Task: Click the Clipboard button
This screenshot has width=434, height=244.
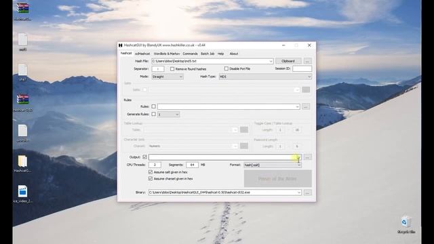Action: pos(288,61)
